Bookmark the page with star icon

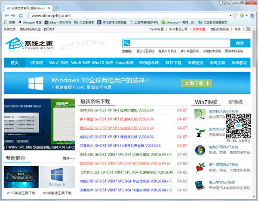(x=235, y=15)
